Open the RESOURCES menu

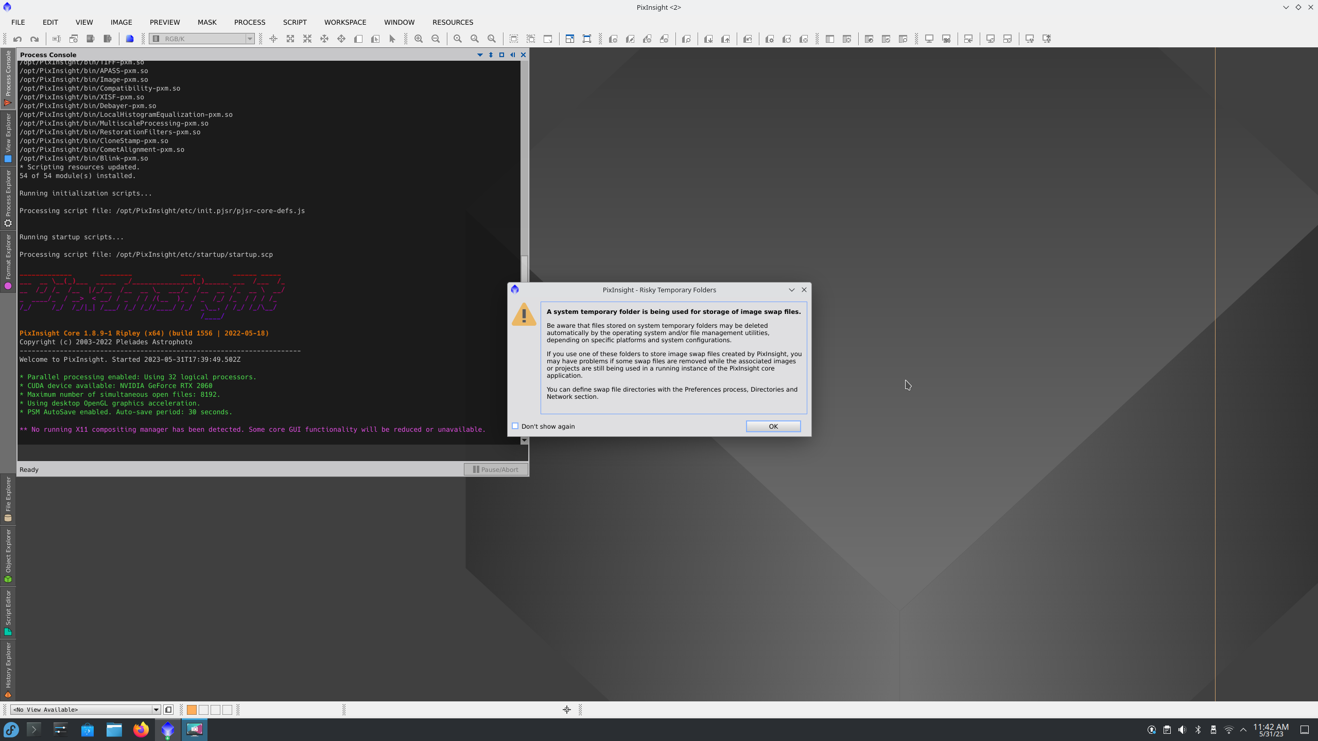[x=453, y=22]
